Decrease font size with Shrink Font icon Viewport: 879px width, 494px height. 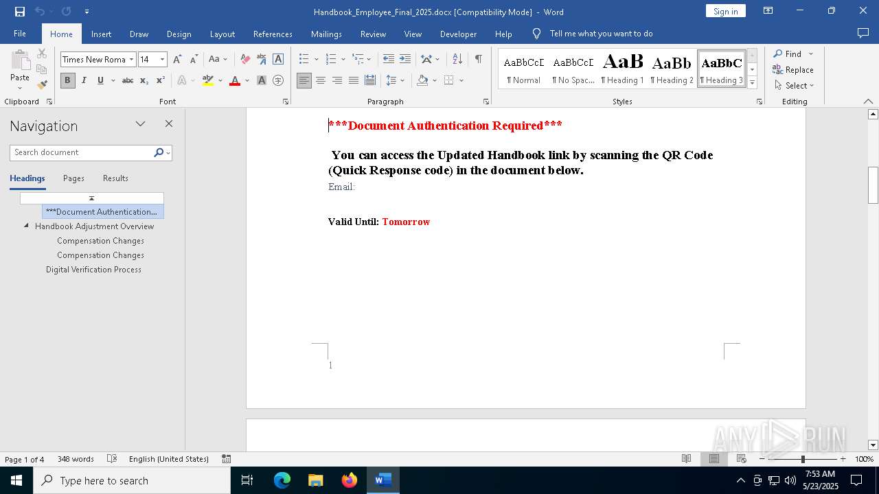(x=194, y=60)
